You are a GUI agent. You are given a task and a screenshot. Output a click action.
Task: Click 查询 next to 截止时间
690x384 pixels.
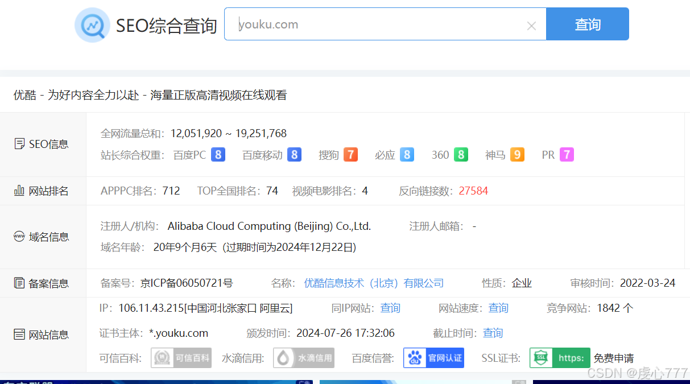[493, 333]
